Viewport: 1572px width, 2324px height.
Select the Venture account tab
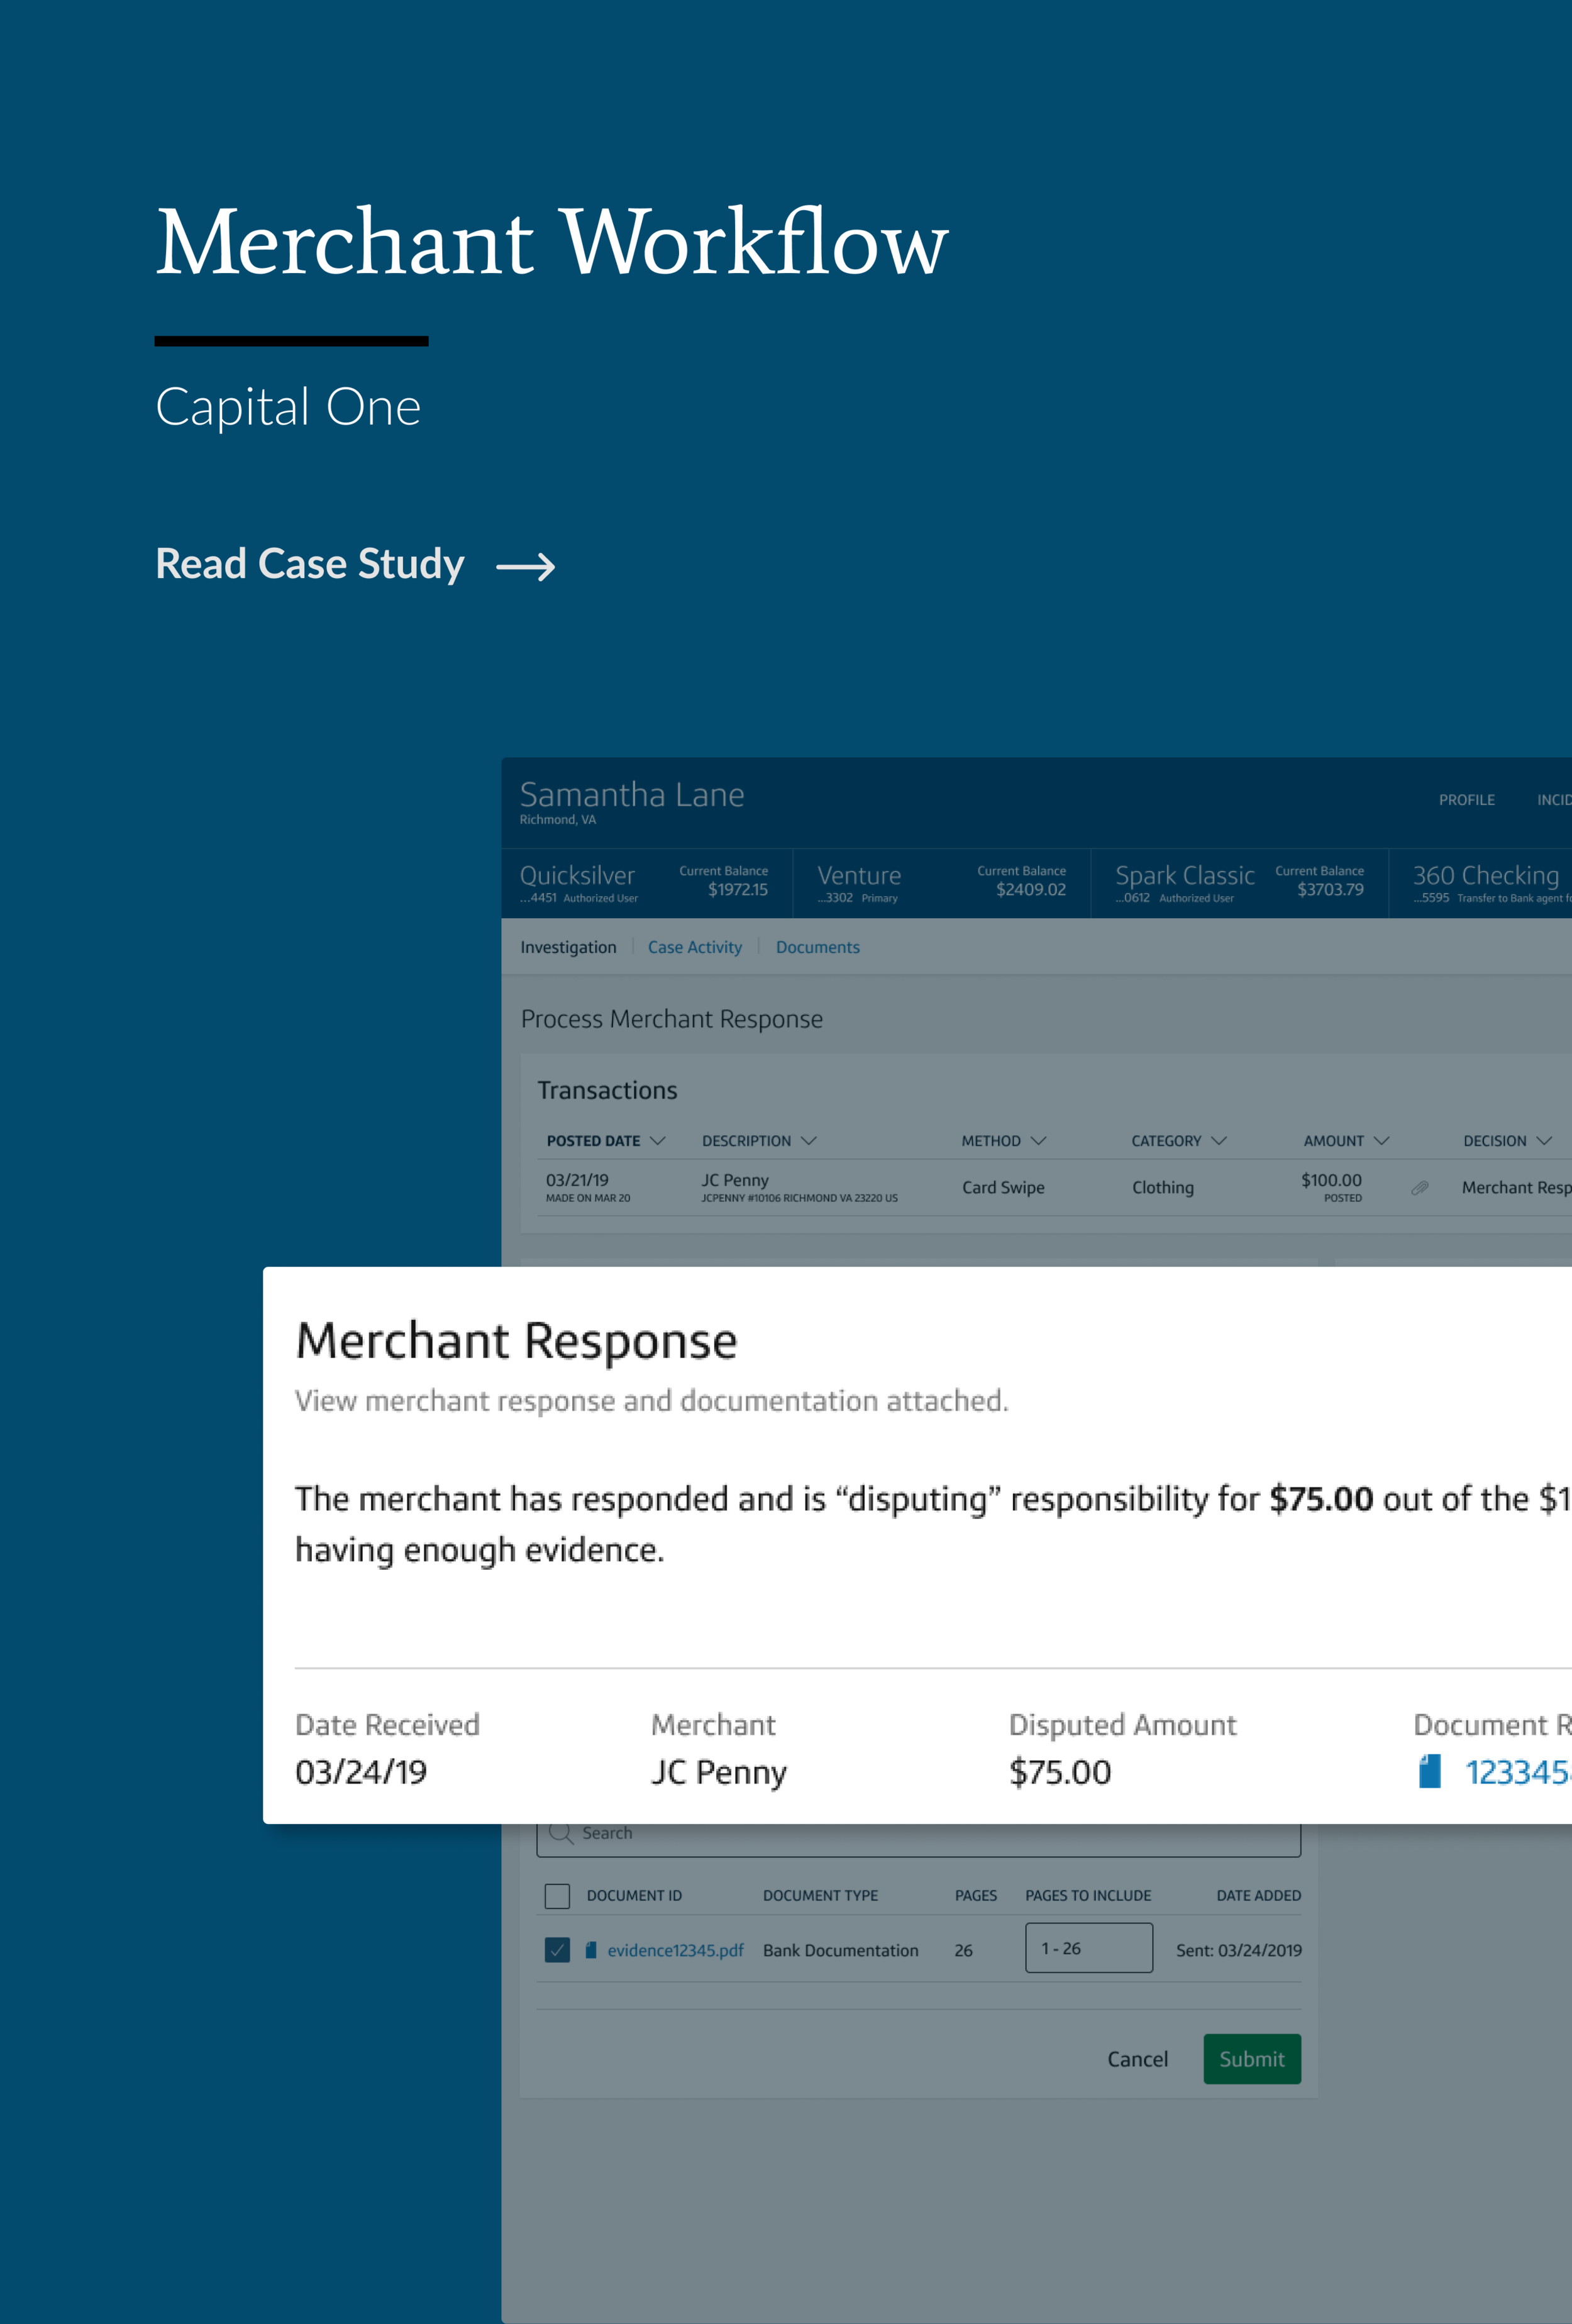coord(942,883)
